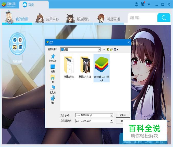Open the user account icon in title bar
173x147 pixels.
(136, 4)
